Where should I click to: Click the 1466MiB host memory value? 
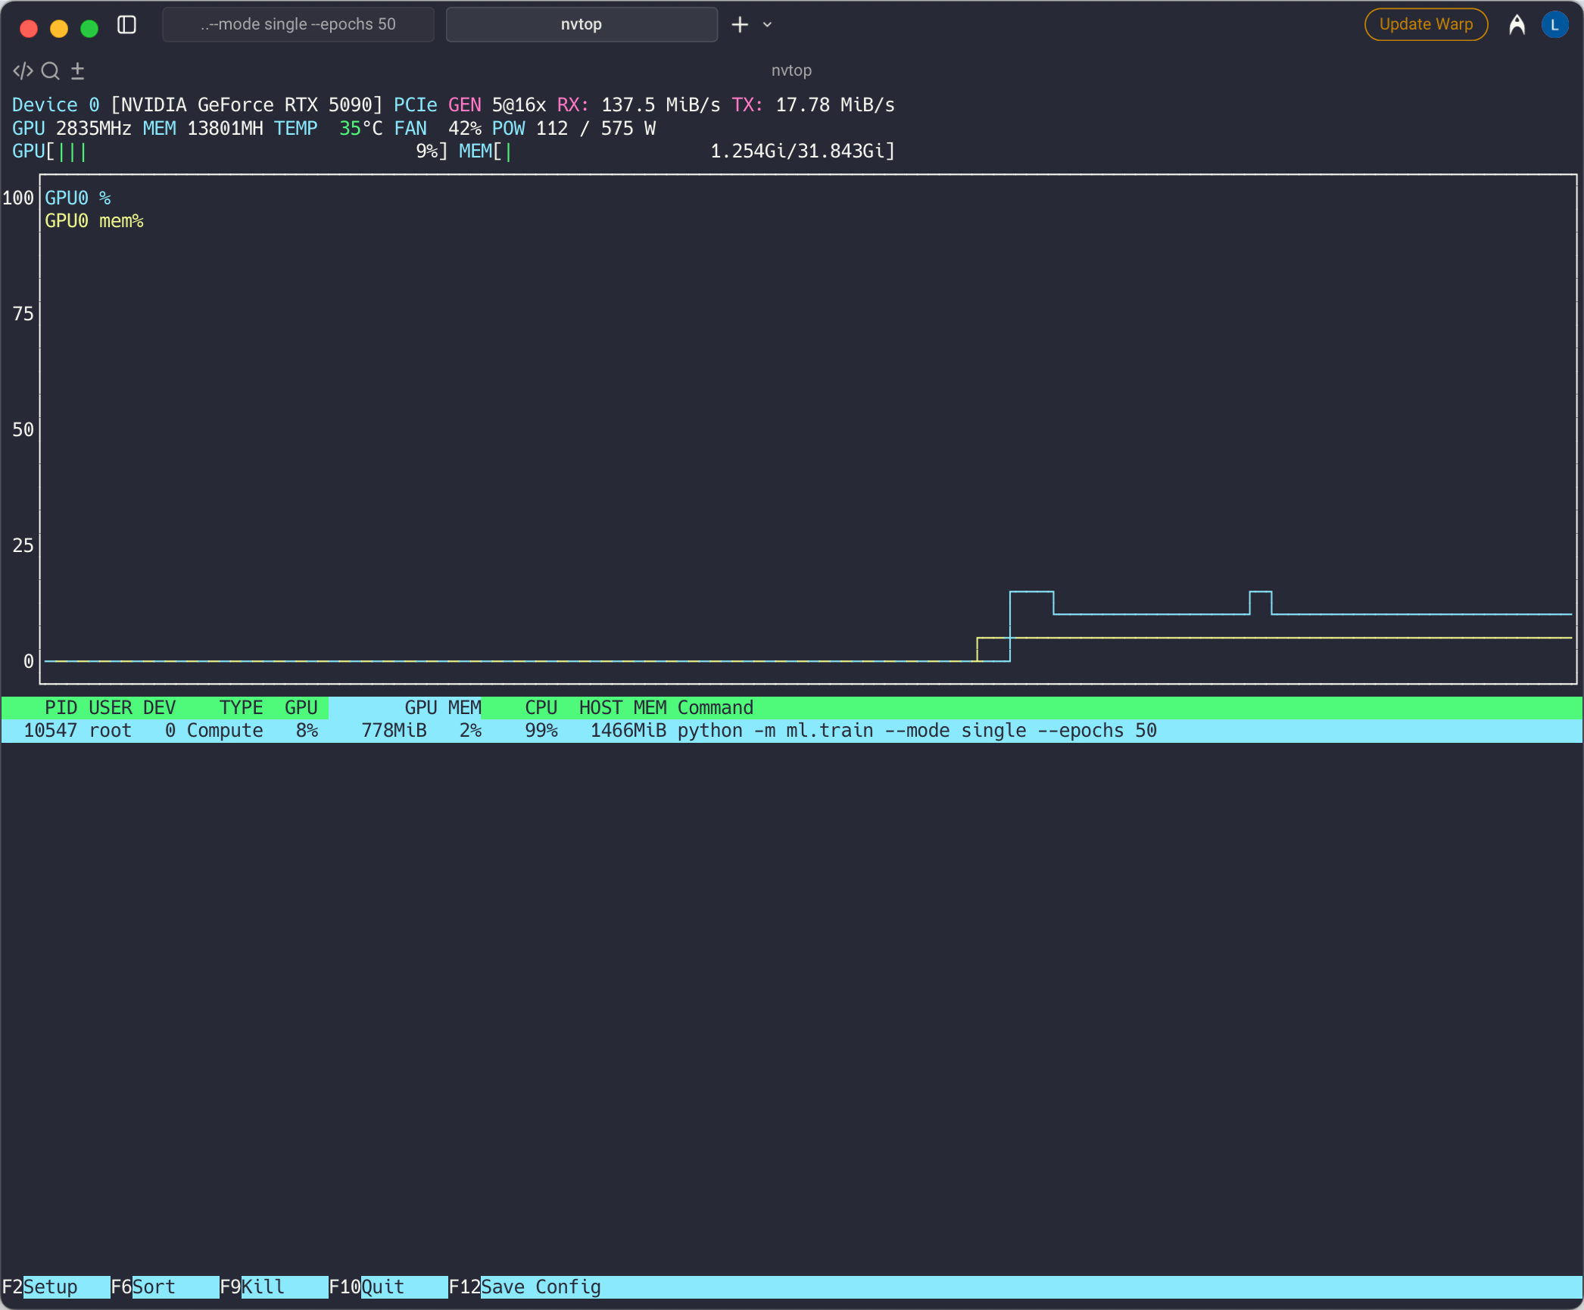click(x=628, y=731)
